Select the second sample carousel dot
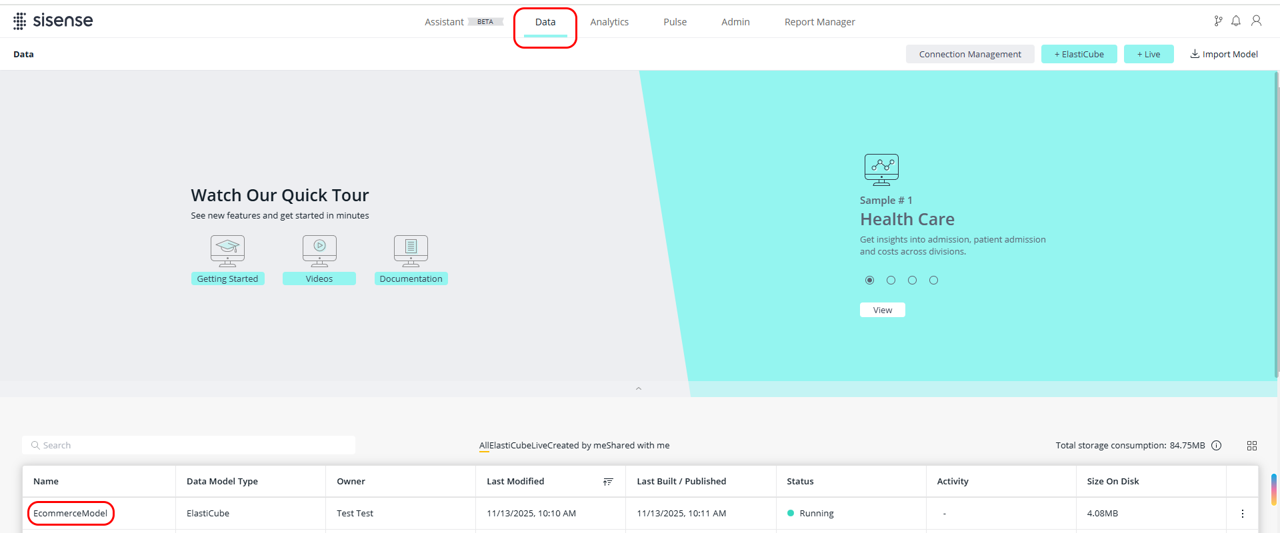The height and width of the screenshot is (533, 1280). [x=891, y=280]
